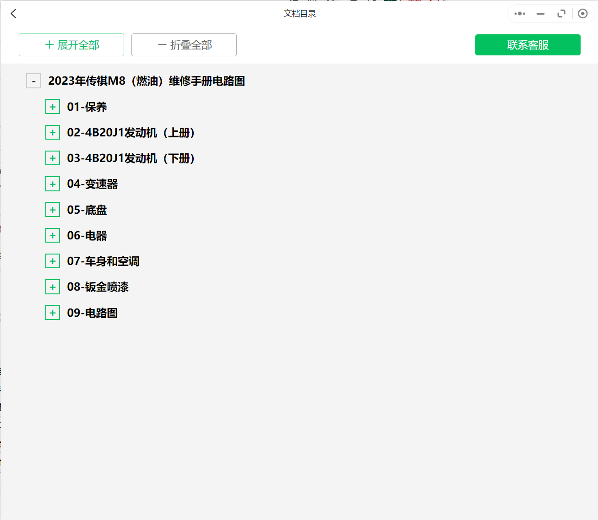Viewport: 598px width, 520px height.
Task: Expand the 09-电路图 chapter
Action: 53,312
